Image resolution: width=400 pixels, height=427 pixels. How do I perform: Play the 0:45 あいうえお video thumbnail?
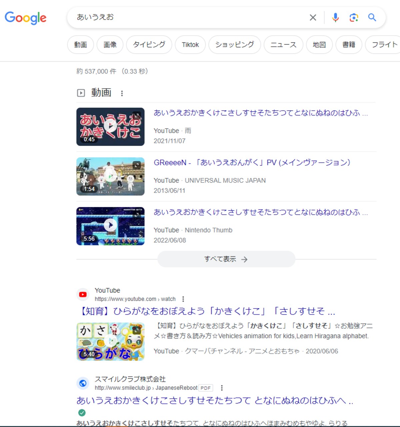coord(110,127)
